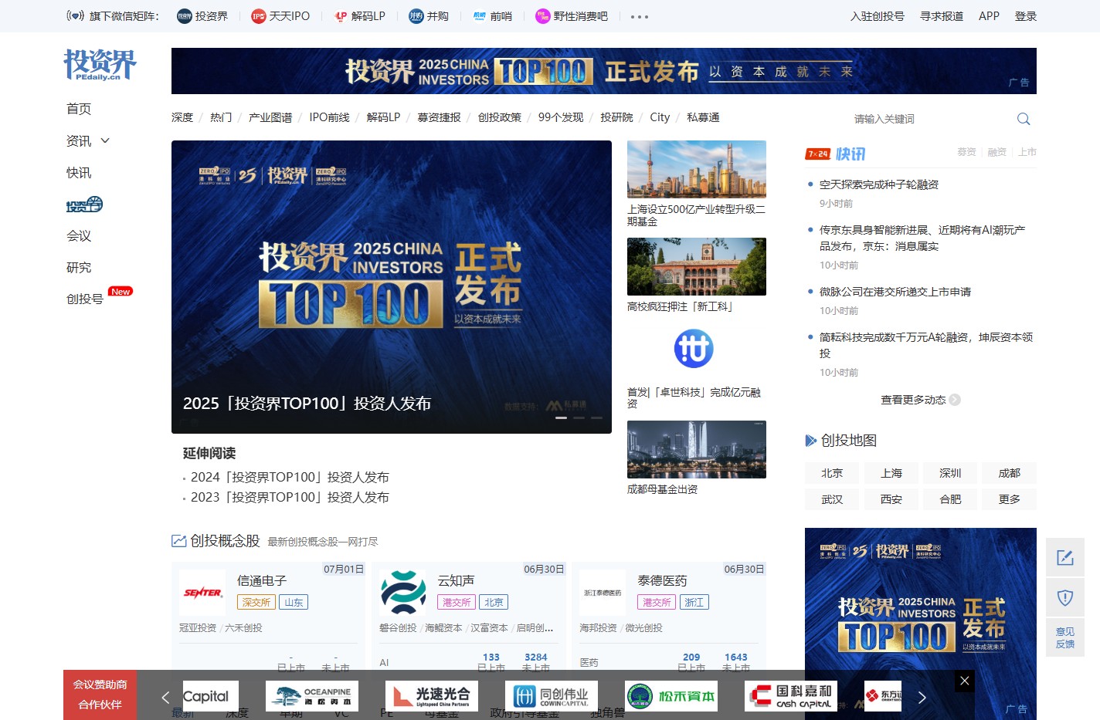Click the 同创伟业 sponsor logo
Image resolution: width=1100 pixels, height=720 pixels.
552,696
